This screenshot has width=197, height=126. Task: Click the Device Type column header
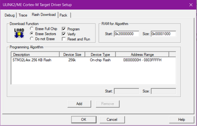(x=100, y=54)
